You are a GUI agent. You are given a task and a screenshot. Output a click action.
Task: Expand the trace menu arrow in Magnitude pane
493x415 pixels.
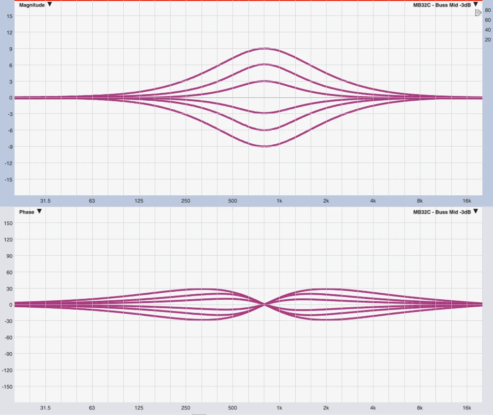(476, 4)
